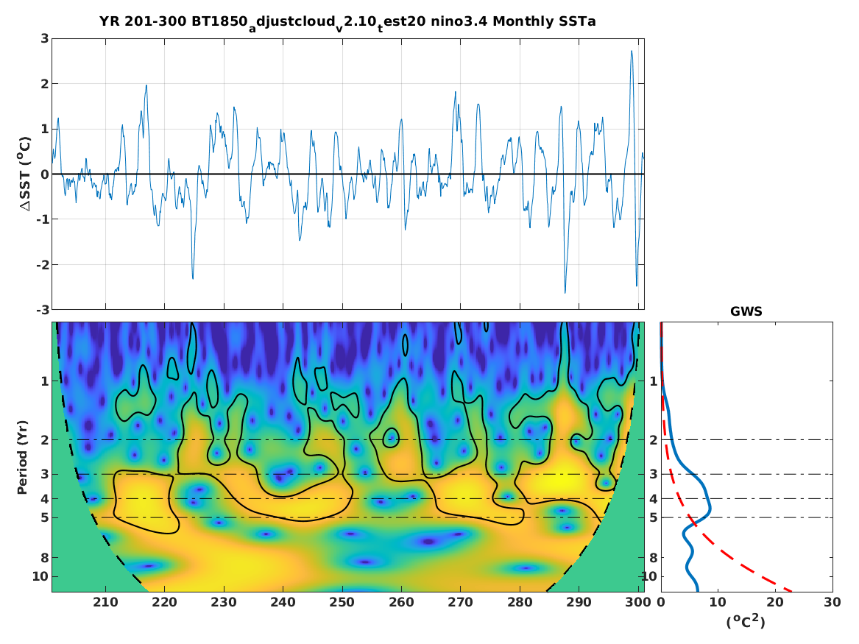Click the wavelet period tick label 10

[40, 576]
